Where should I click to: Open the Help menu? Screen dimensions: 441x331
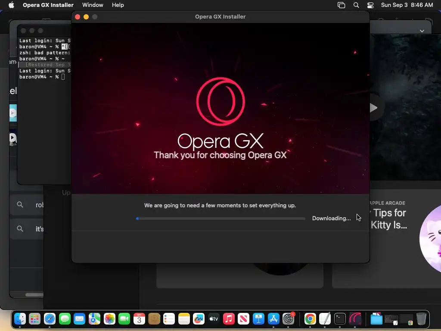tap(118, 5)
